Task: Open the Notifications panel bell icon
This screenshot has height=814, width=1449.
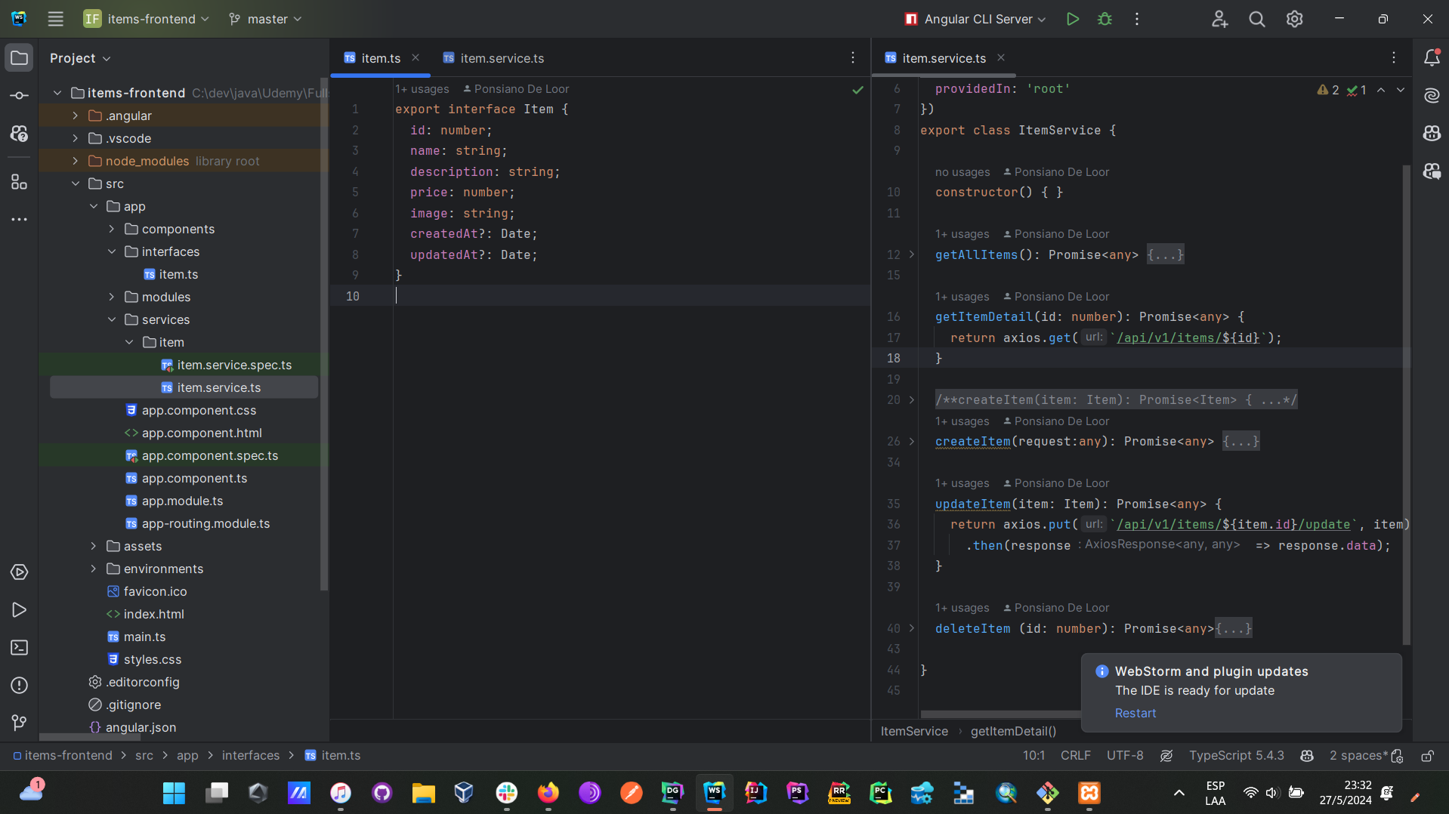Action: click(1432, 58)
